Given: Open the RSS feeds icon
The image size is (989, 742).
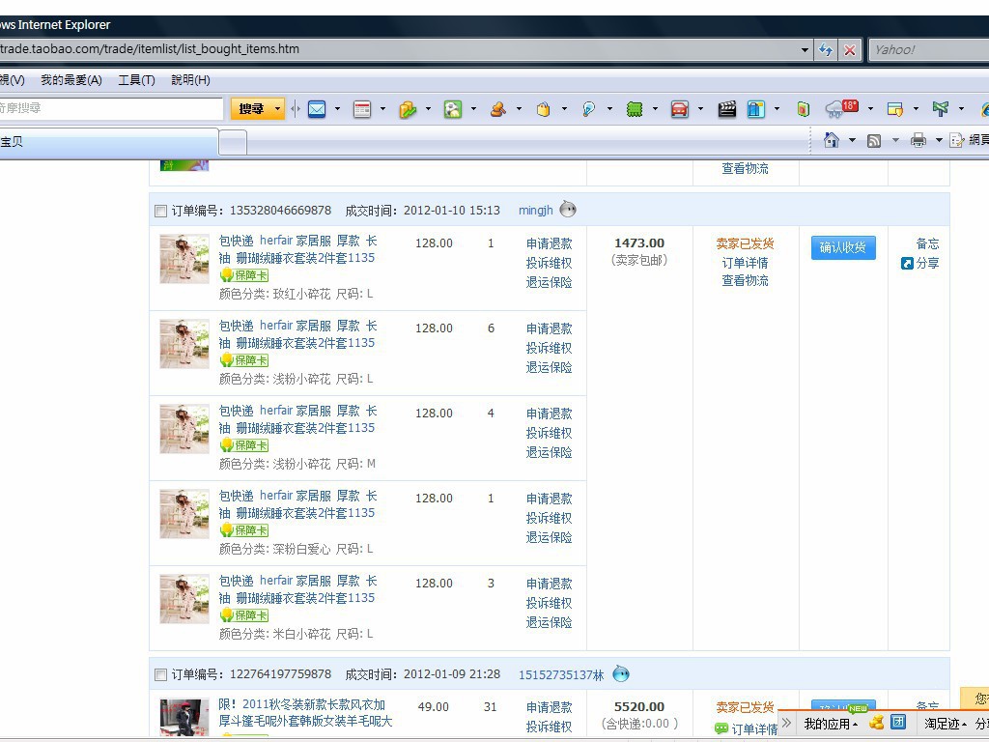Looking at the screenshot, I should point(873,141).
